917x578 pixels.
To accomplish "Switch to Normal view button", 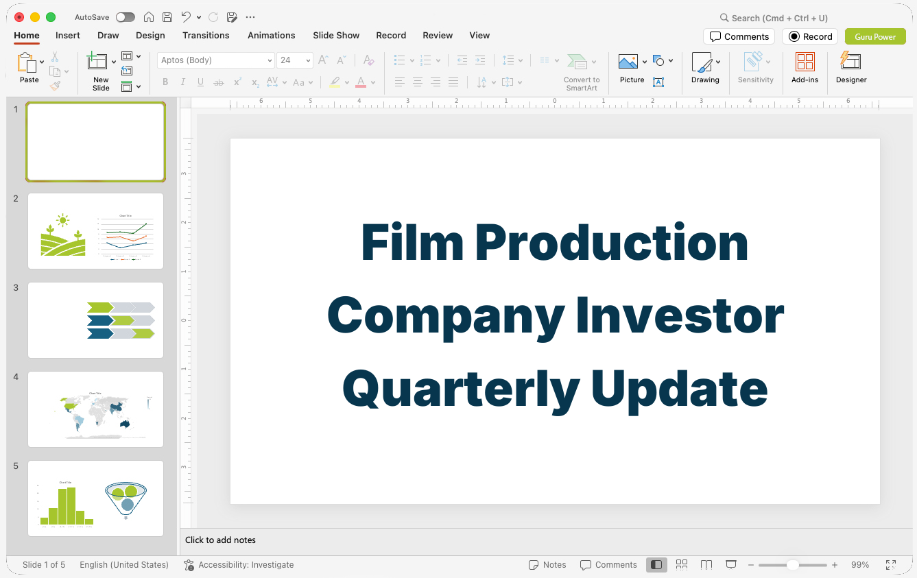I will coord(656,565).
